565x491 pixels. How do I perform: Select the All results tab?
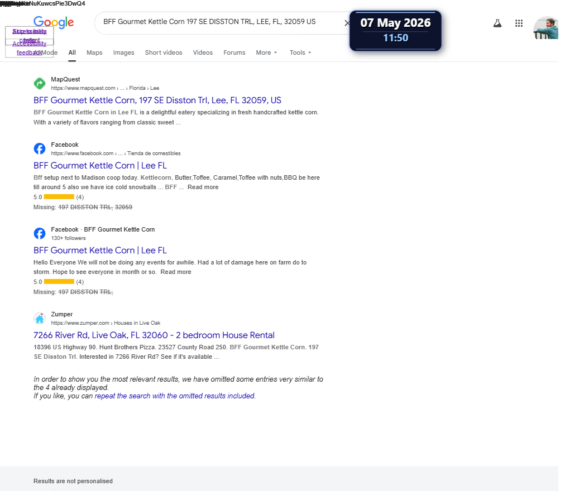(x=72, y=52)
